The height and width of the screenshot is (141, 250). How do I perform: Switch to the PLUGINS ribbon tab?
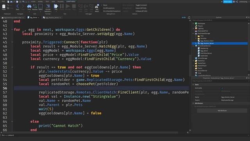(x=61, y=2)
